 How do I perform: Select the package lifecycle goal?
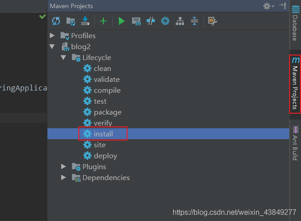(x=107, y=112)
